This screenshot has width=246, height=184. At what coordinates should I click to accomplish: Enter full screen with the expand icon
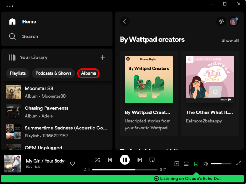click(x=239, y=163)
